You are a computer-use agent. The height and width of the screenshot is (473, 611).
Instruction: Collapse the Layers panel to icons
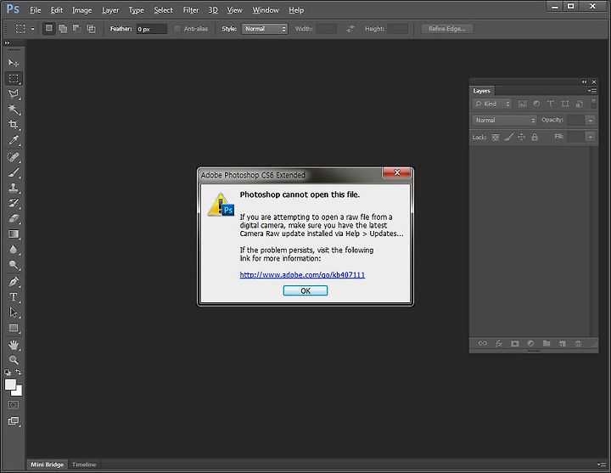tap(584, 82)
